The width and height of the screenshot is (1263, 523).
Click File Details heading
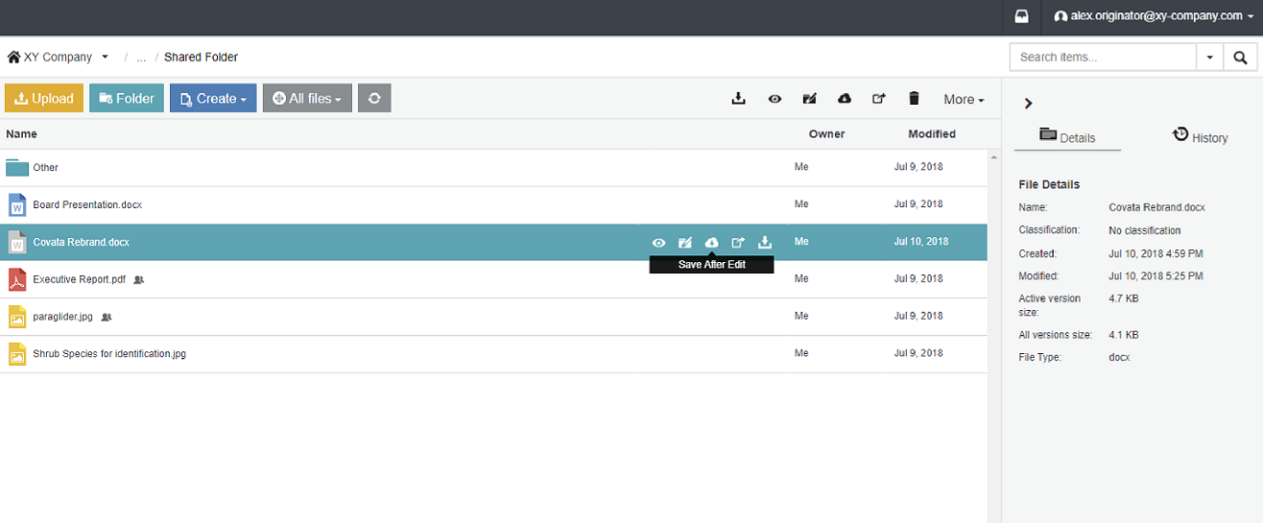click(x=1049, y=184)
